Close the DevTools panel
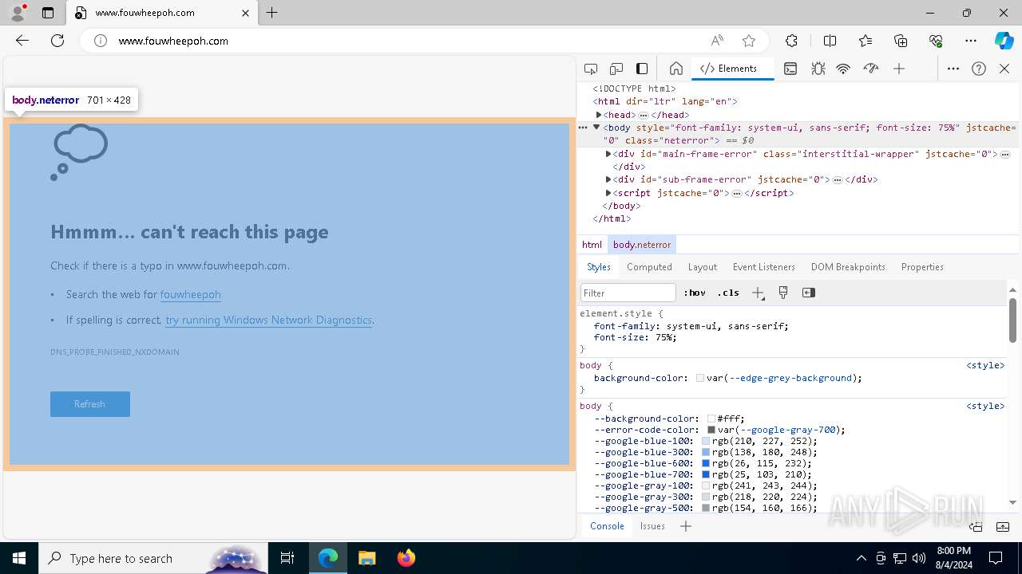This screenshot has height=574, width=1022. [x=1004, y=69]
